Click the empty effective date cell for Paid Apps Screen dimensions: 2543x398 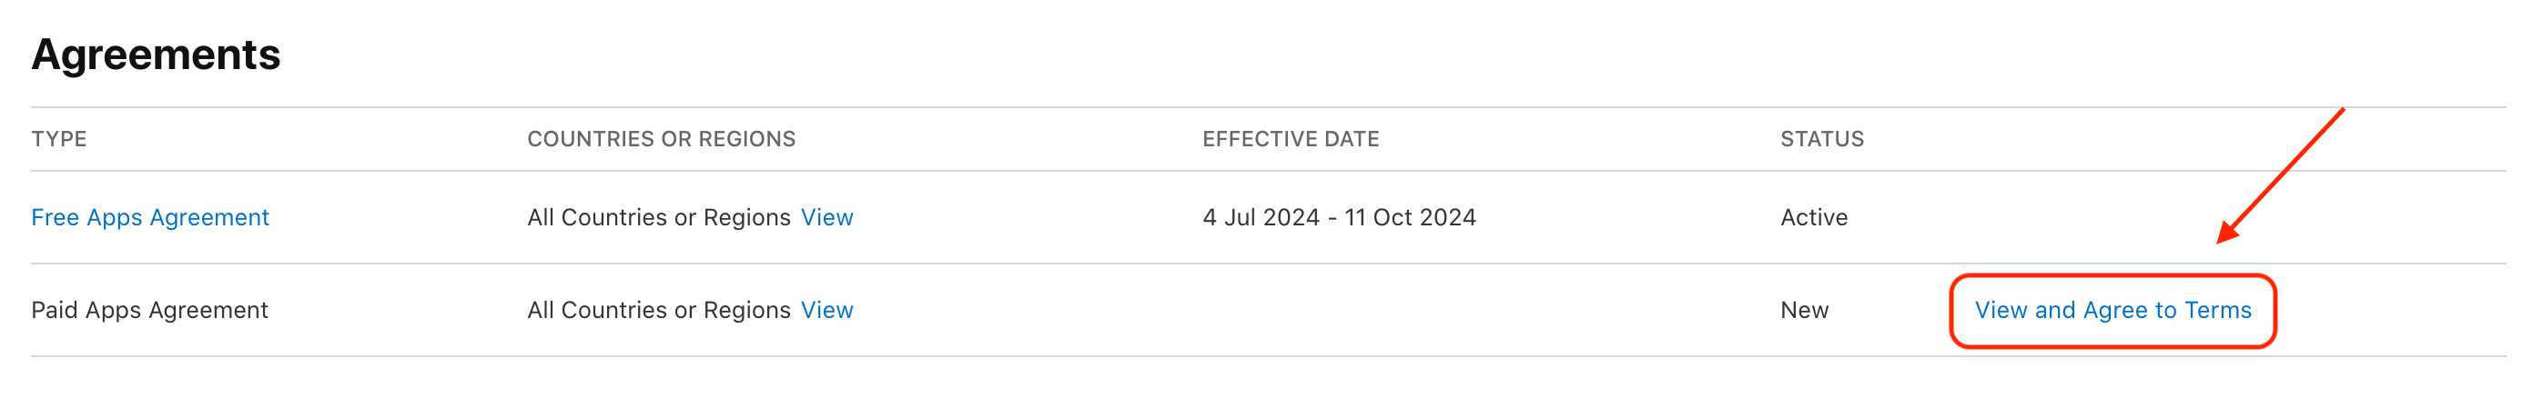[1382, 311]
